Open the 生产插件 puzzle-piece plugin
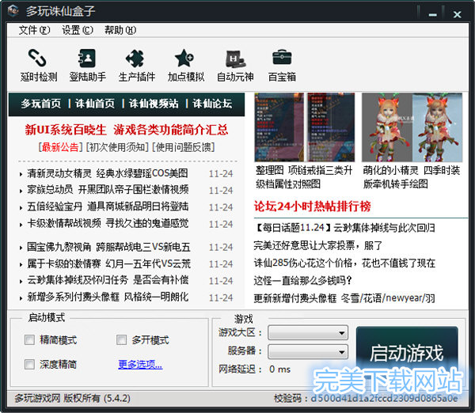Viewport: 475px width, 413px height. (135, 64)
